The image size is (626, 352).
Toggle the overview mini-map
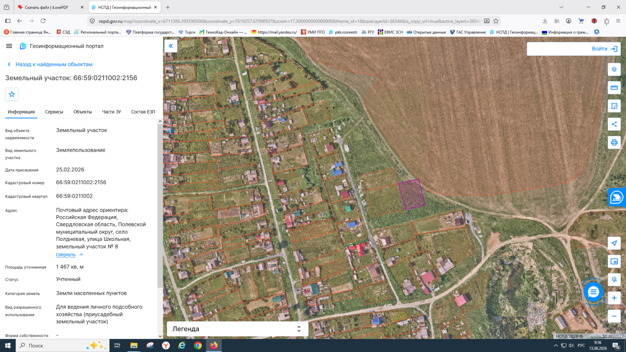click(614, 261)
